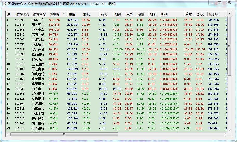The height and width of the screenshot is (142, 237).
Task: Click the 518.65% amplitude value
Action: (73, 30)
